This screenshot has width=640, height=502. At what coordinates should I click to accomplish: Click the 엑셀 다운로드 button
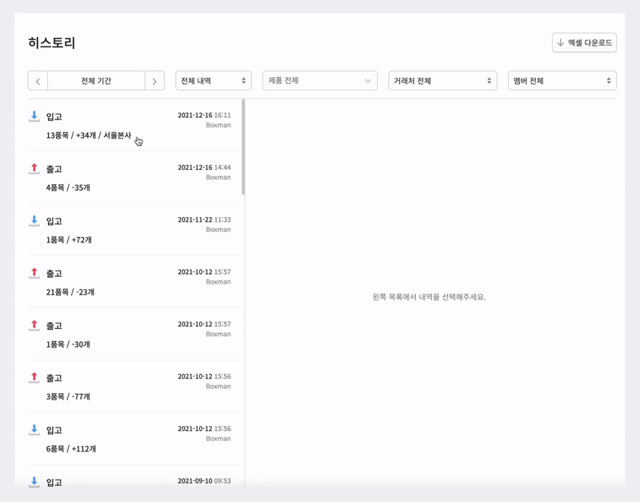(584, 42)
